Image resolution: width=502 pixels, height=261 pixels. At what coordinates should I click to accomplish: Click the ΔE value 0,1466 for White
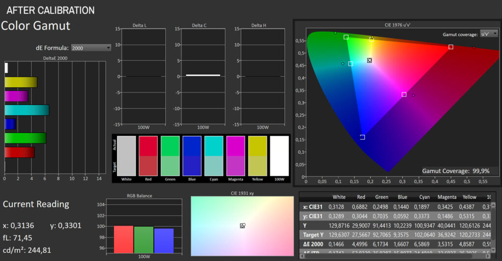[x=336, y=244]
